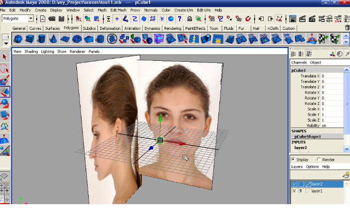
Task: Open the viewport Shading menu
Action: pyautogui.click(x=31, y=52)
